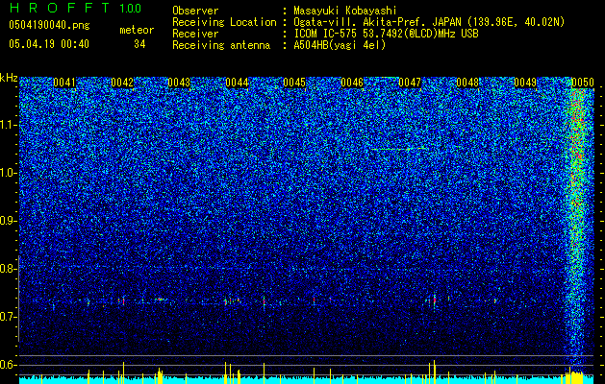605x384 pixels.
Task: Click the 1.1 kHz axis label
Action: coord(8,125)
